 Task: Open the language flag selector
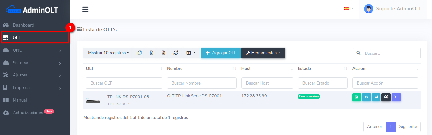(349, 8)
